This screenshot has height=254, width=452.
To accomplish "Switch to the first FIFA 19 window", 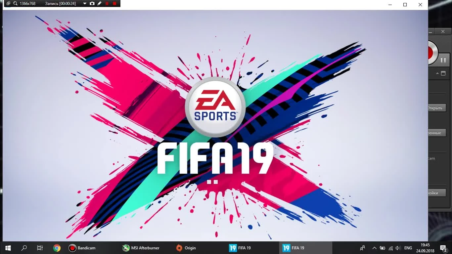I will tap(240, 248).
